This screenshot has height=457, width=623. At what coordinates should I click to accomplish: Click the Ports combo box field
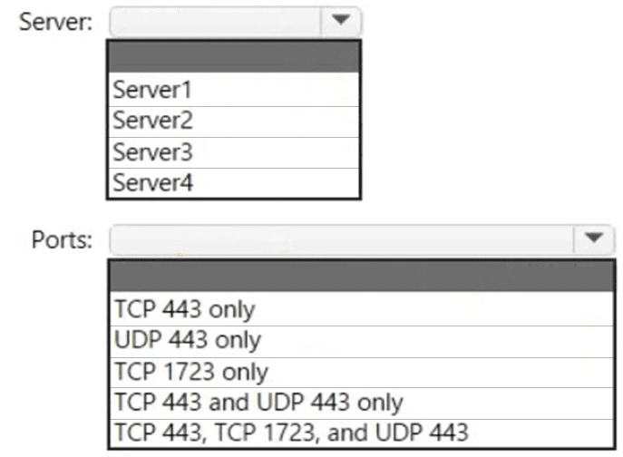coord(342,238)
